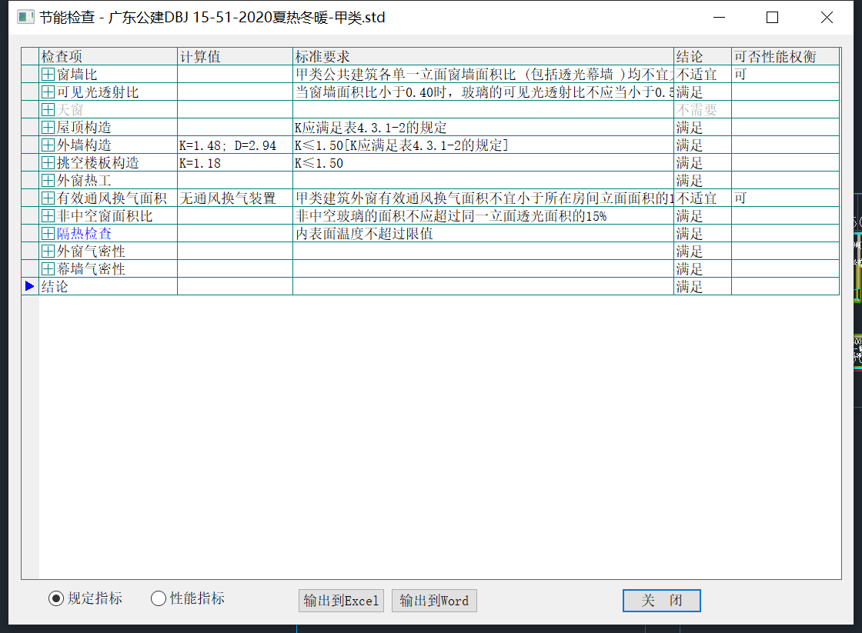Click plus icon beside 幕墙气密性
The image size is (862, 633).
click(x=48, y=269)
